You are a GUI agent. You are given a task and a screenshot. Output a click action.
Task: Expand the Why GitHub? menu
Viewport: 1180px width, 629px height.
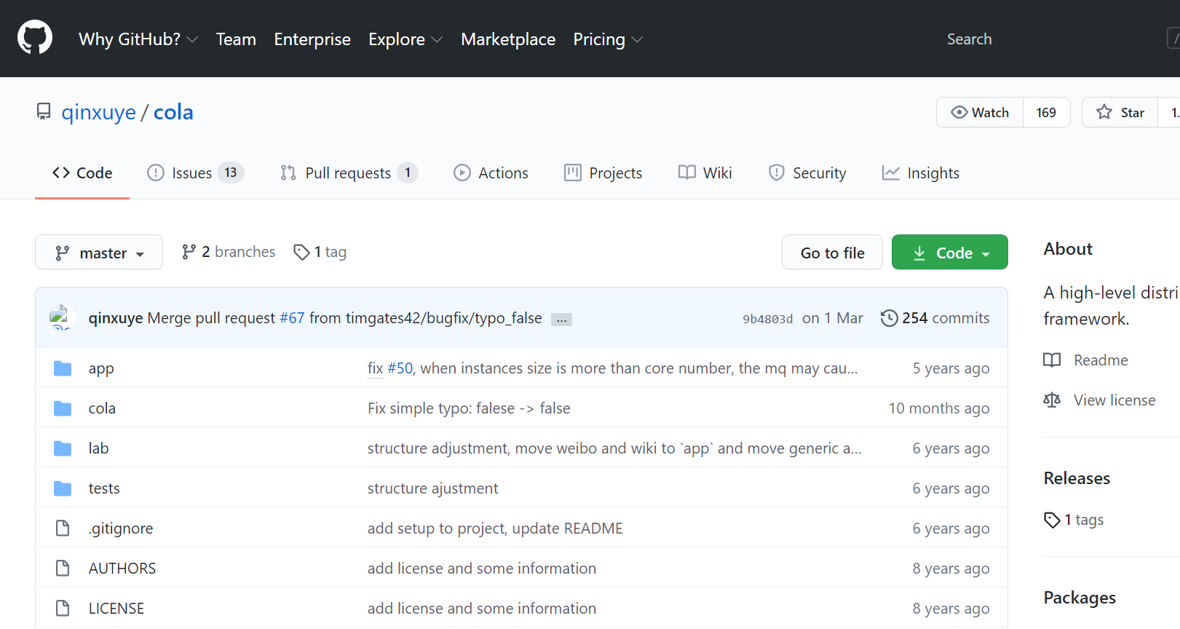click(x=138, y=39)
